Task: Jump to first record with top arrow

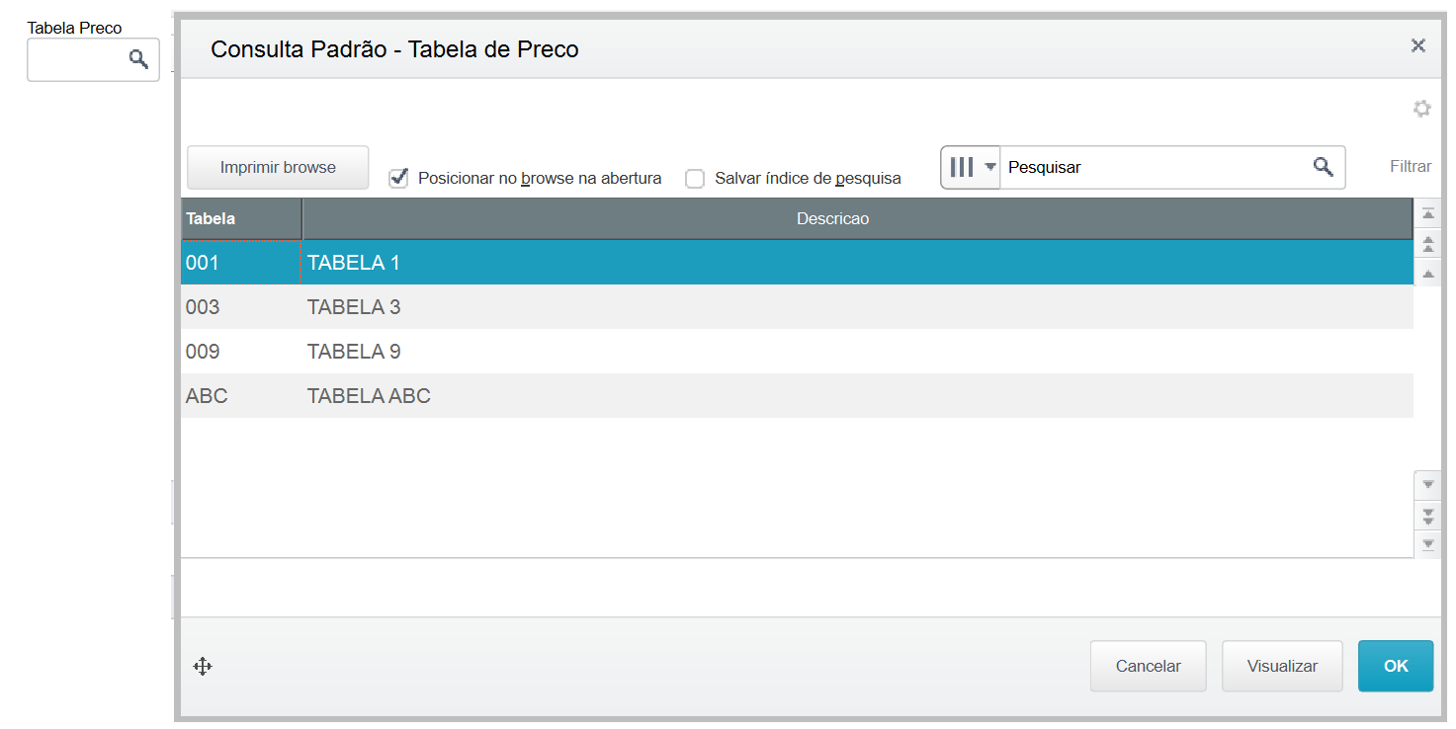Action: [x=1427, y=214]
